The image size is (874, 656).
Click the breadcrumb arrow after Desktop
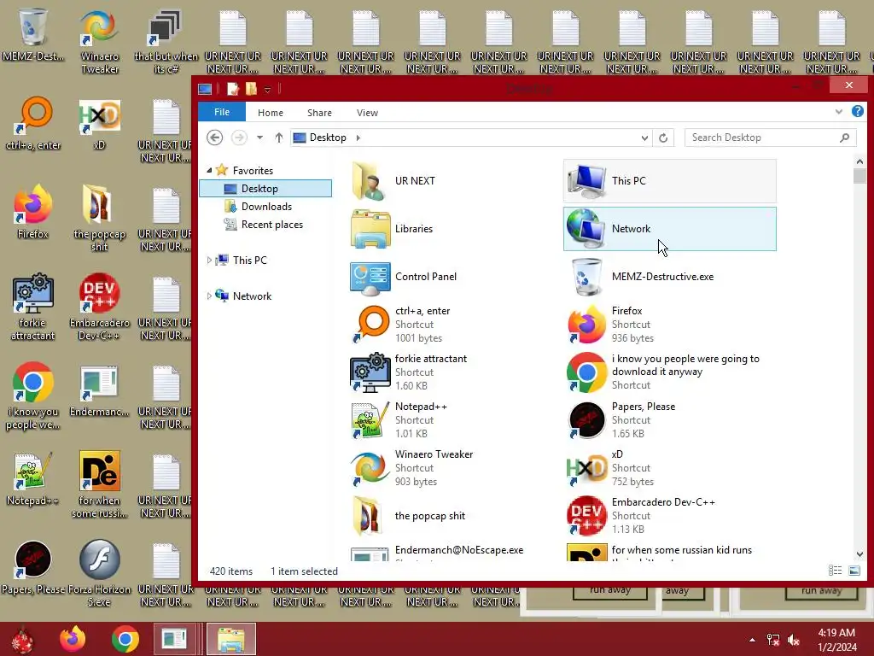358,138
